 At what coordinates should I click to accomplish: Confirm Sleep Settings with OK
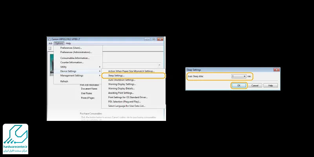[239, 86]
